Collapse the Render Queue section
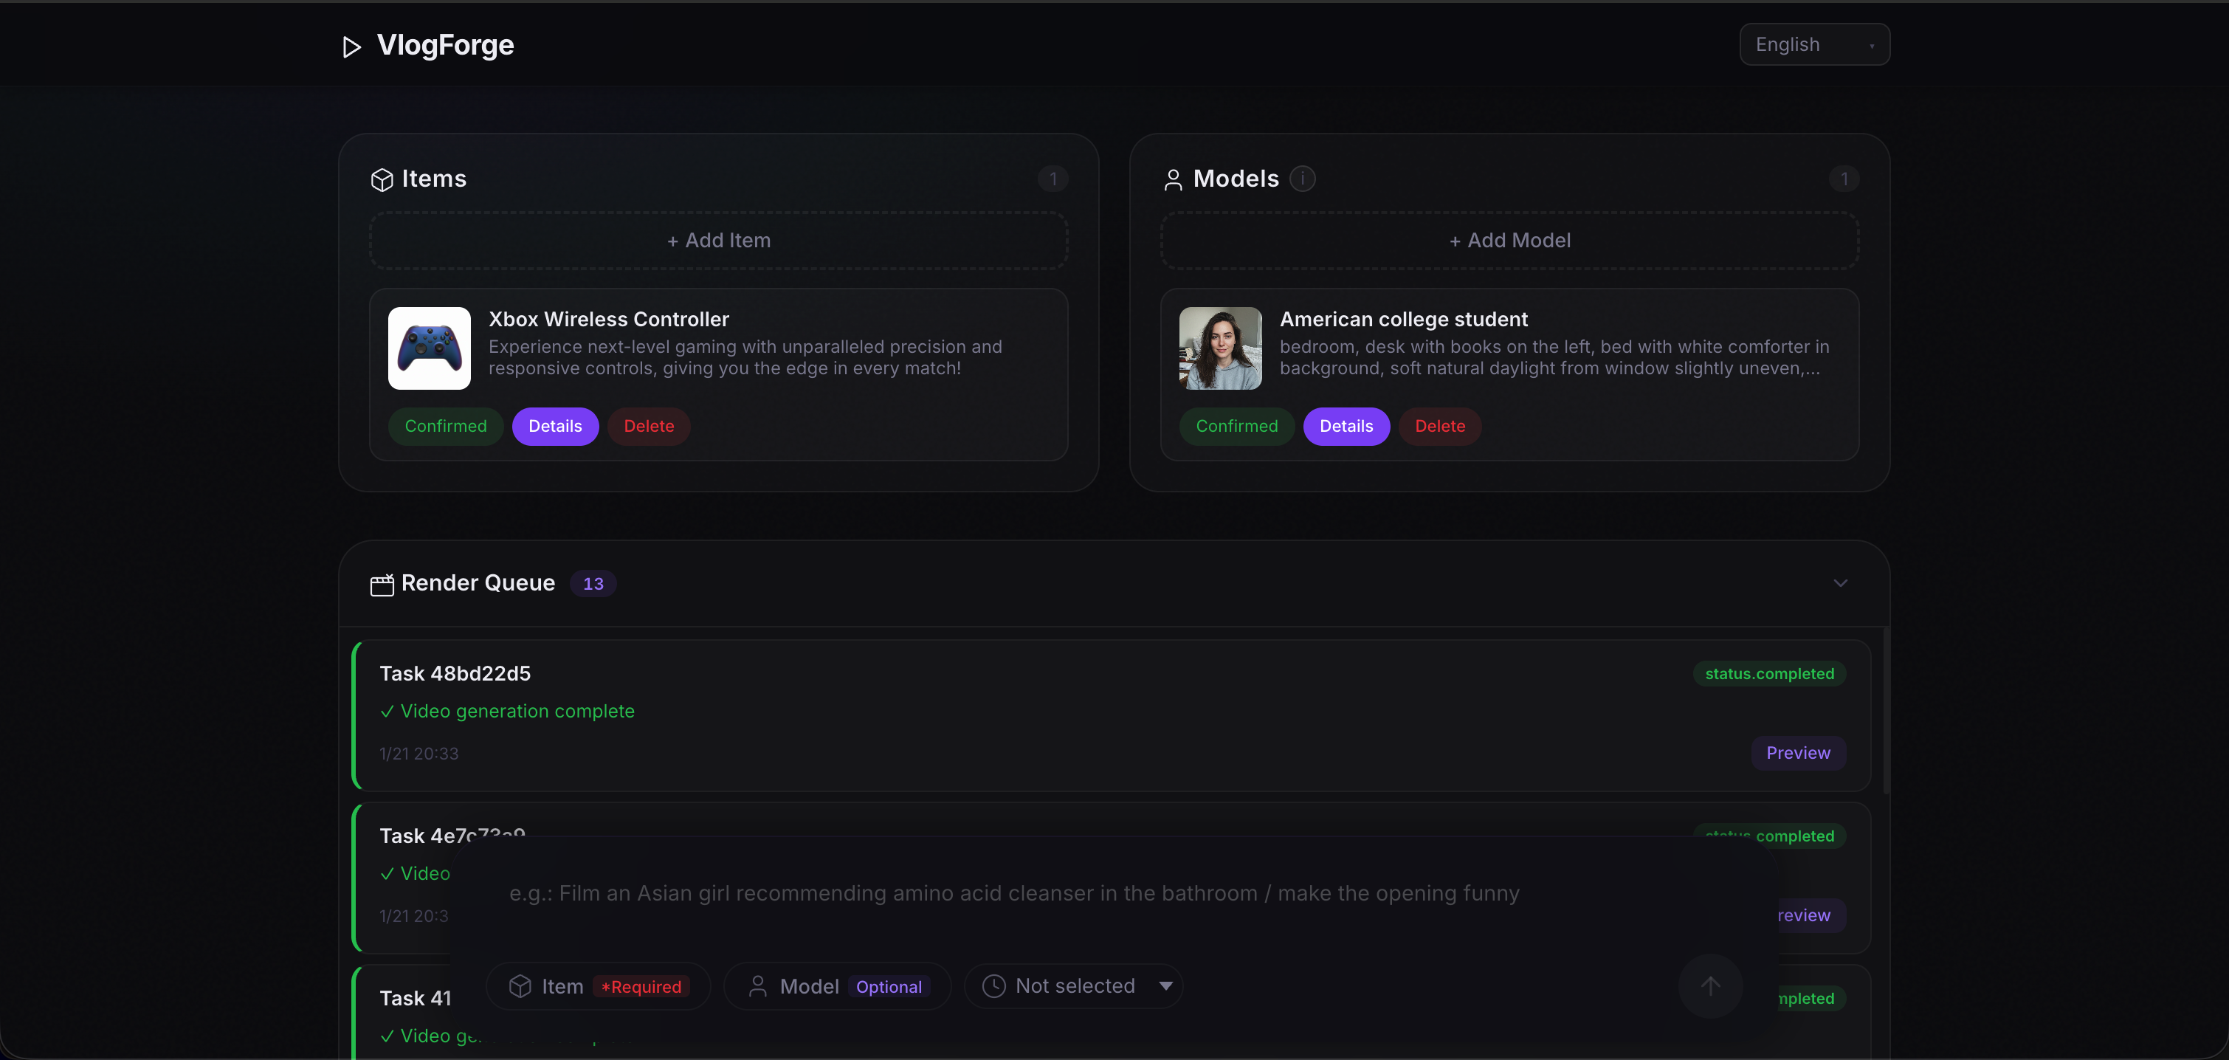 coord(1839,583)
